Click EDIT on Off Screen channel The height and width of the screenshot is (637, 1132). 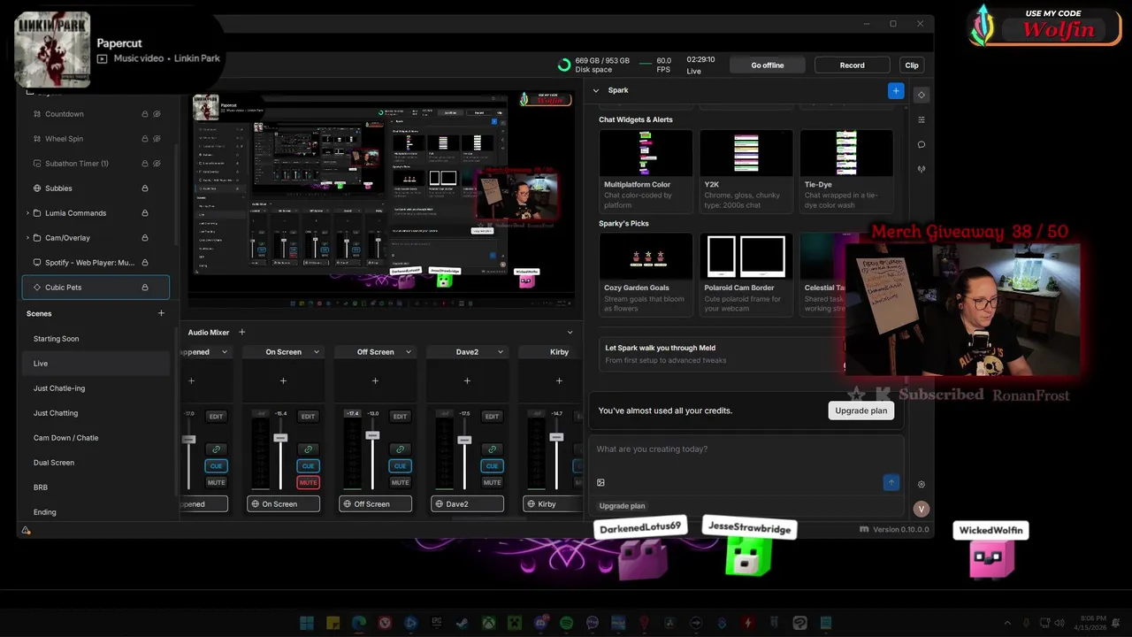coord(400,416)
